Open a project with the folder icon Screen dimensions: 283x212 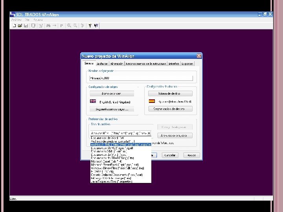tap(20, 26)
